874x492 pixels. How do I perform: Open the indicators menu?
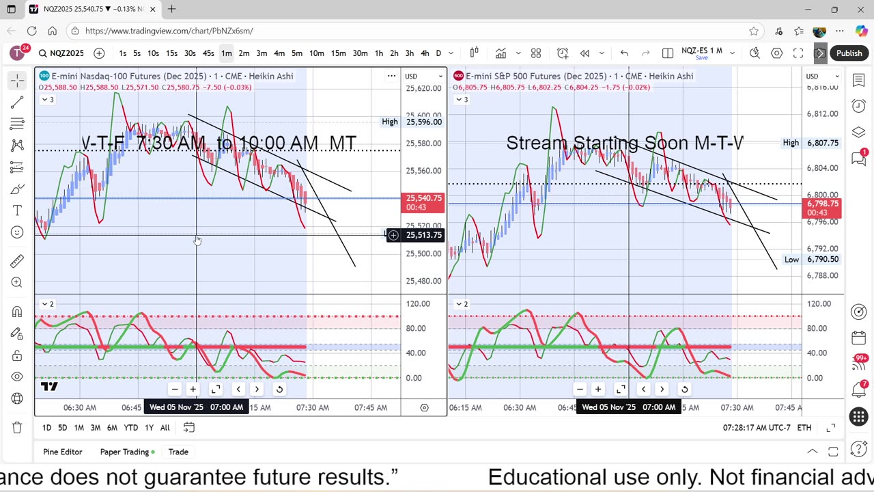point(501,53)
